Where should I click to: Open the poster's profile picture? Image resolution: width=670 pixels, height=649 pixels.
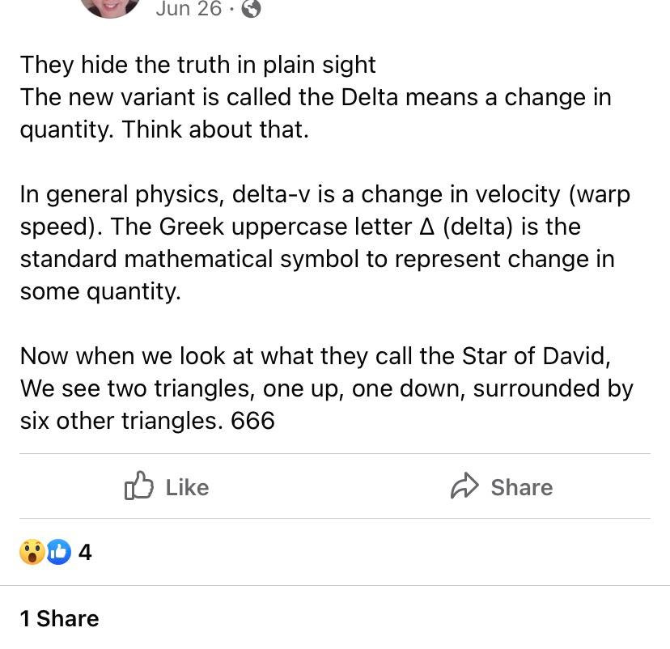[x=110, y=6]
